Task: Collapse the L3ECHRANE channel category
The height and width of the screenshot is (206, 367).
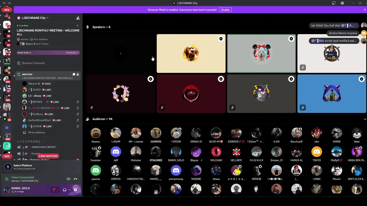Action: (x=30, y=141)
